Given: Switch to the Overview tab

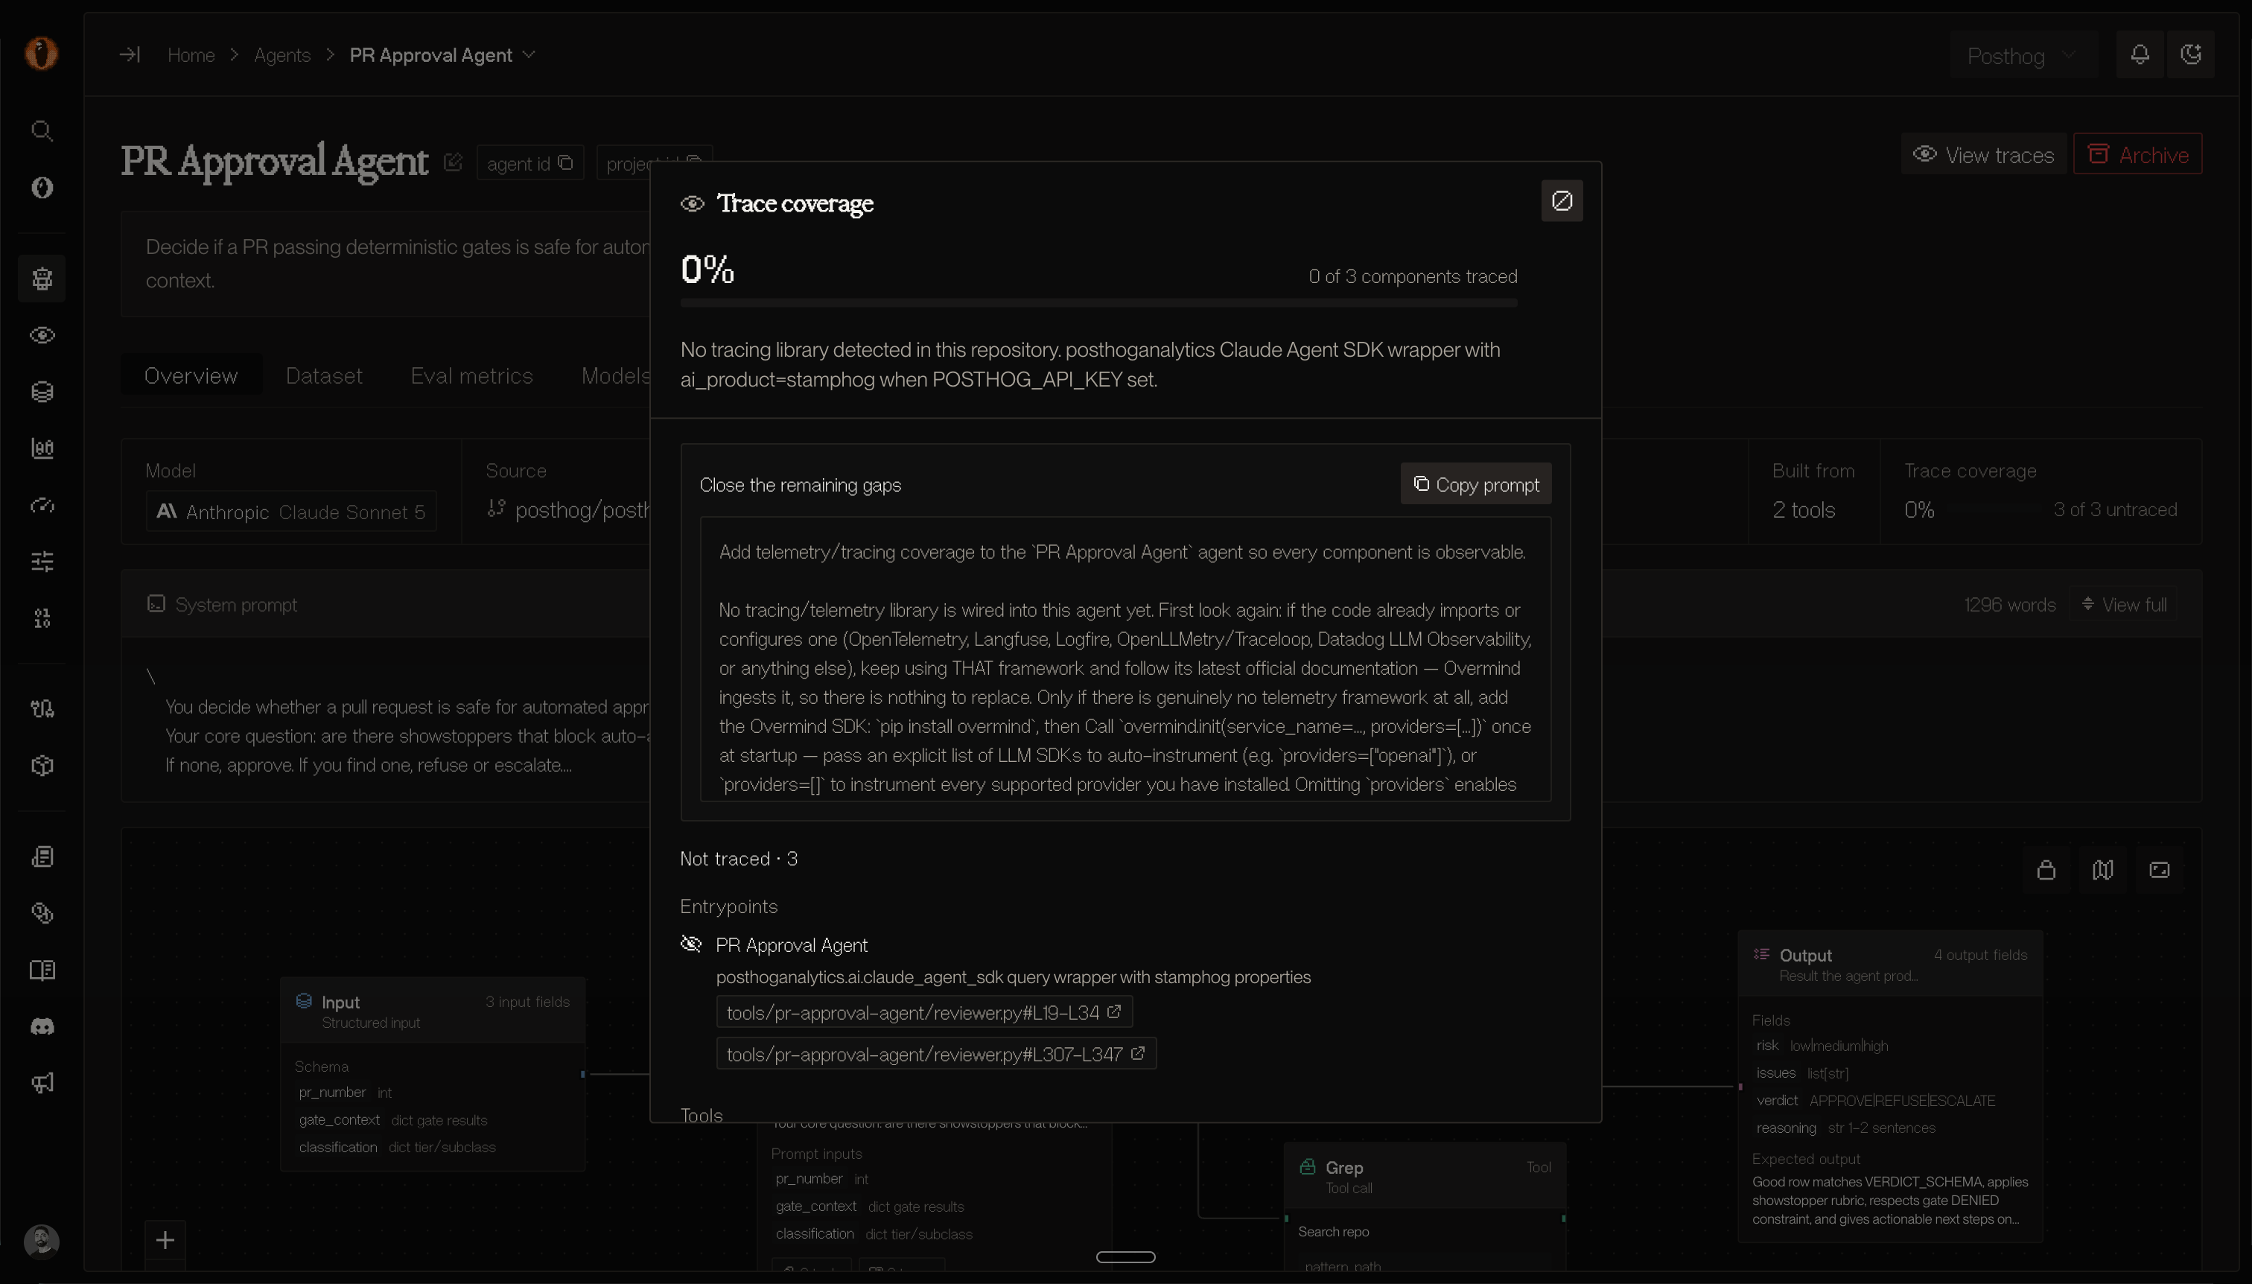Looking at the screenshot, I should 191,375.
